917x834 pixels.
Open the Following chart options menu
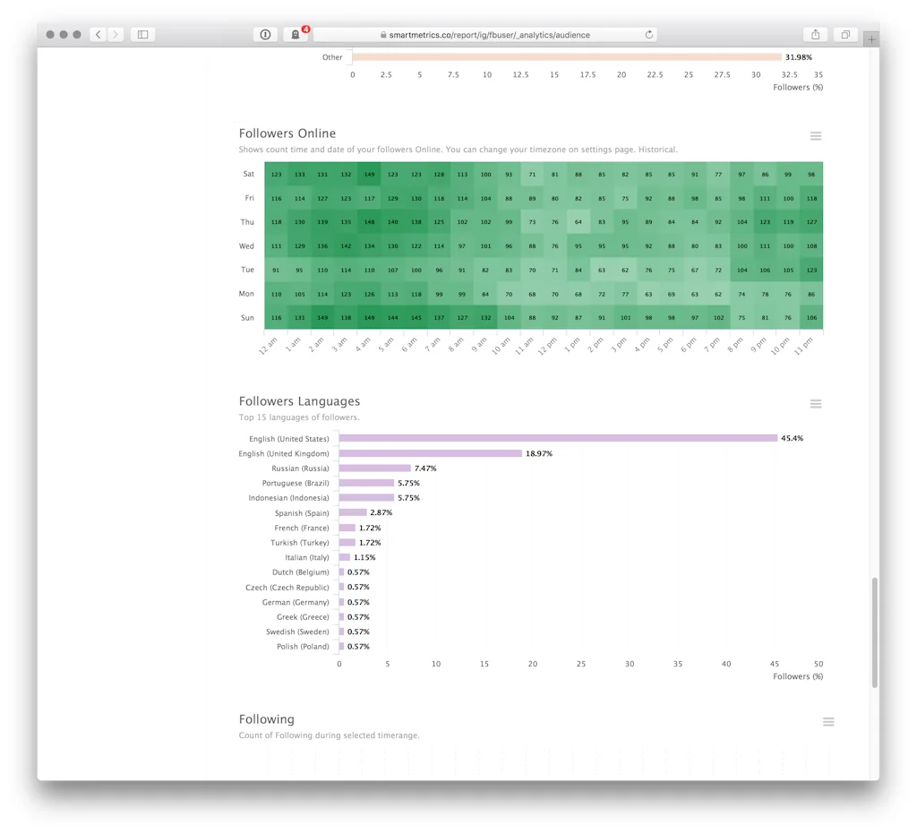(x=828, y=721)
